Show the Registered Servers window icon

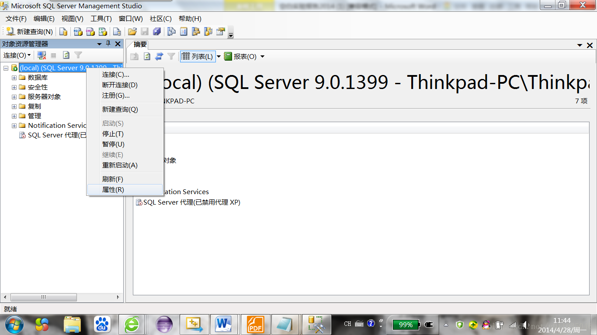click(x=171, y=31)
